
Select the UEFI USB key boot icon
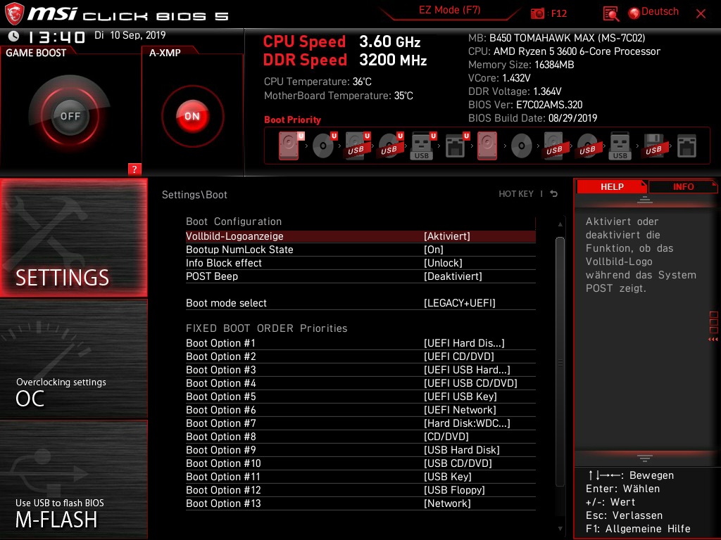[x=422, y=146]
